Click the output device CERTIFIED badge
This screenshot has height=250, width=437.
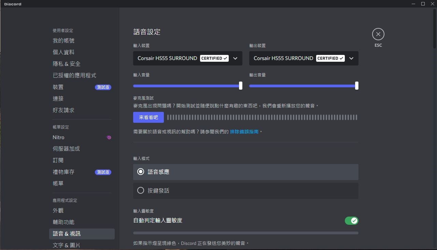(330, 58)
